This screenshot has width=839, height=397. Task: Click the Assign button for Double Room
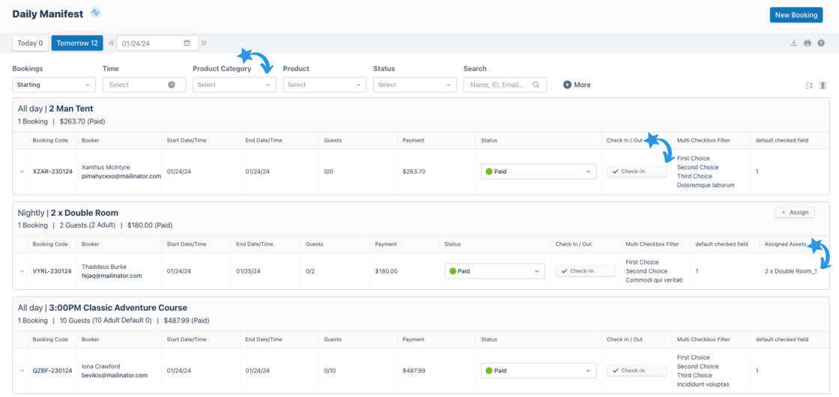(795, 213)
